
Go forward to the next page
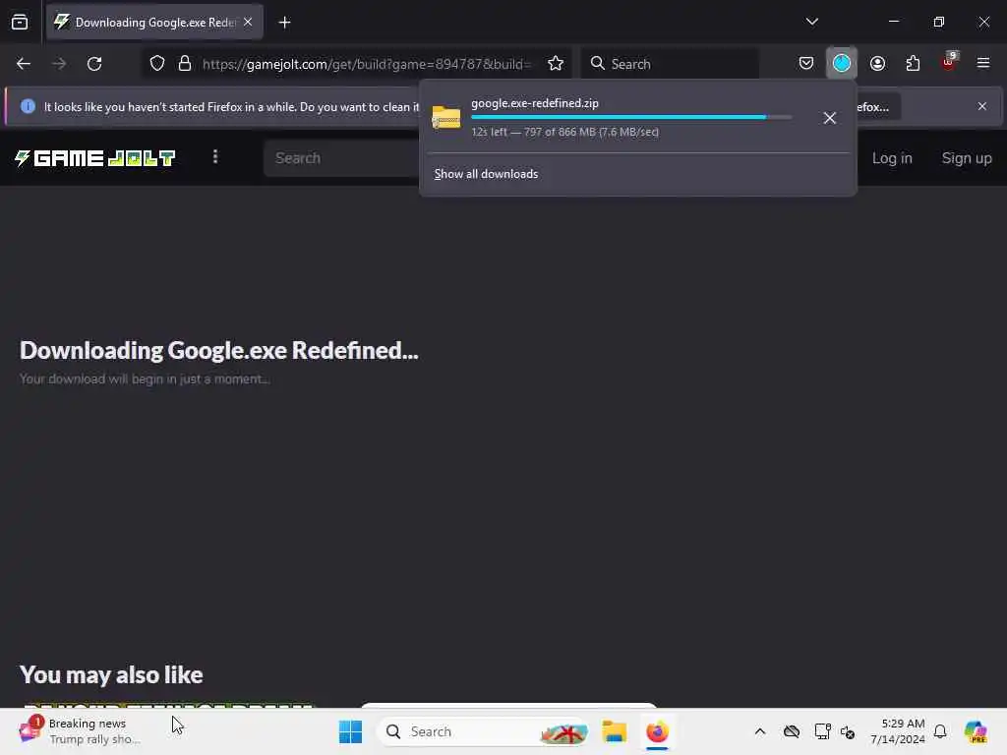point(59,64)
